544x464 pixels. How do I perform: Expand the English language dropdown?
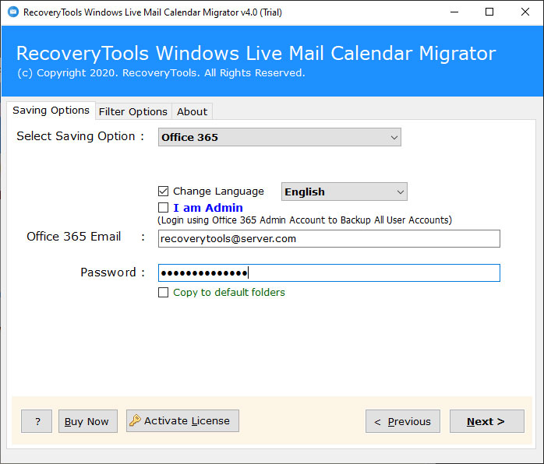[x=344, y=192]
